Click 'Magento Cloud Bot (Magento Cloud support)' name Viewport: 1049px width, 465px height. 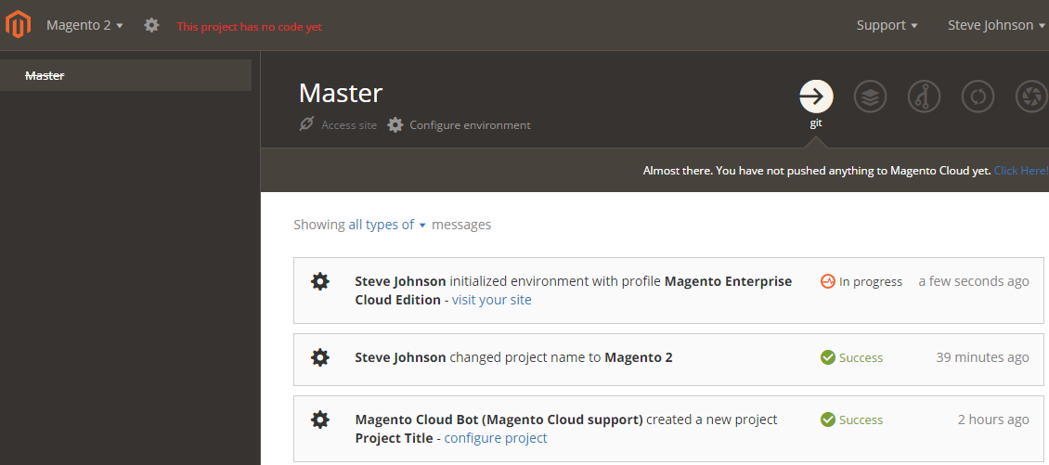499,420
